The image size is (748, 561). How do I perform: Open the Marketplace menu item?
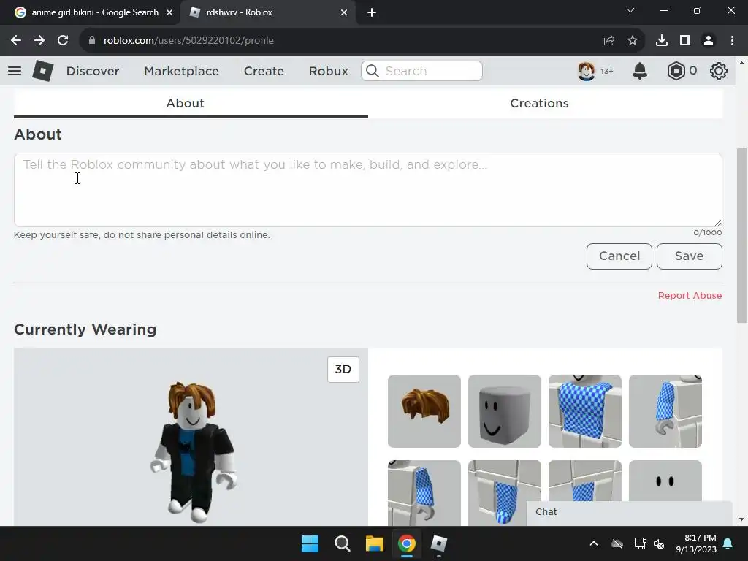click(182, 71)
